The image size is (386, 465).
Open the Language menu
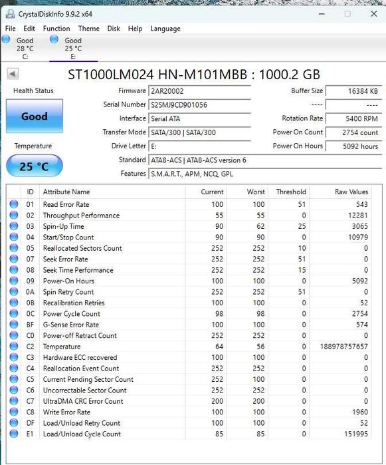pos(165,29)
